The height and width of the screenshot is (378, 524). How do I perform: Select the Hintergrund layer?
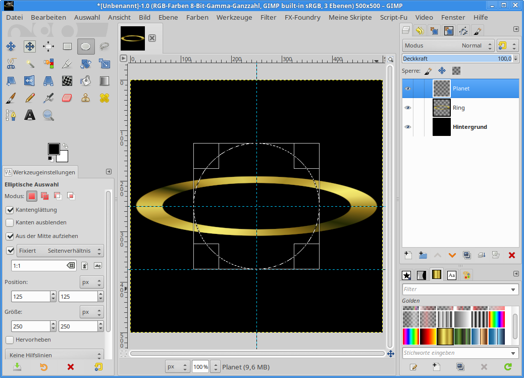469,127
